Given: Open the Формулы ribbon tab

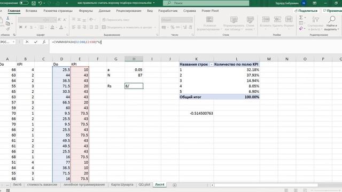Looking at the screenshot, I should tap(85, 11).
